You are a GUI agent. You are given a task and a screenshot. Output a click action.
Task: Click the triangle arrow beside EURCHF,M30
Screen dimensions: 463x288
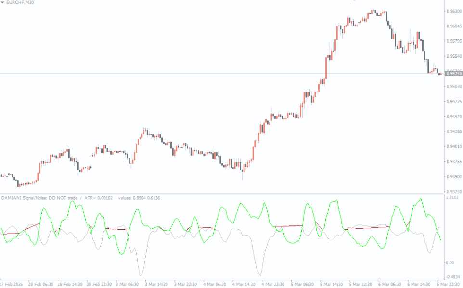(3, 3)
